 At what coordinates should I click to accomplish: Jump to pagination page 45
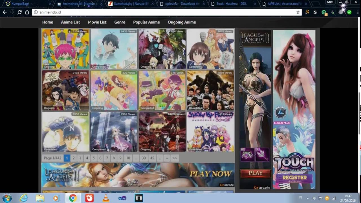coord(152,158)
